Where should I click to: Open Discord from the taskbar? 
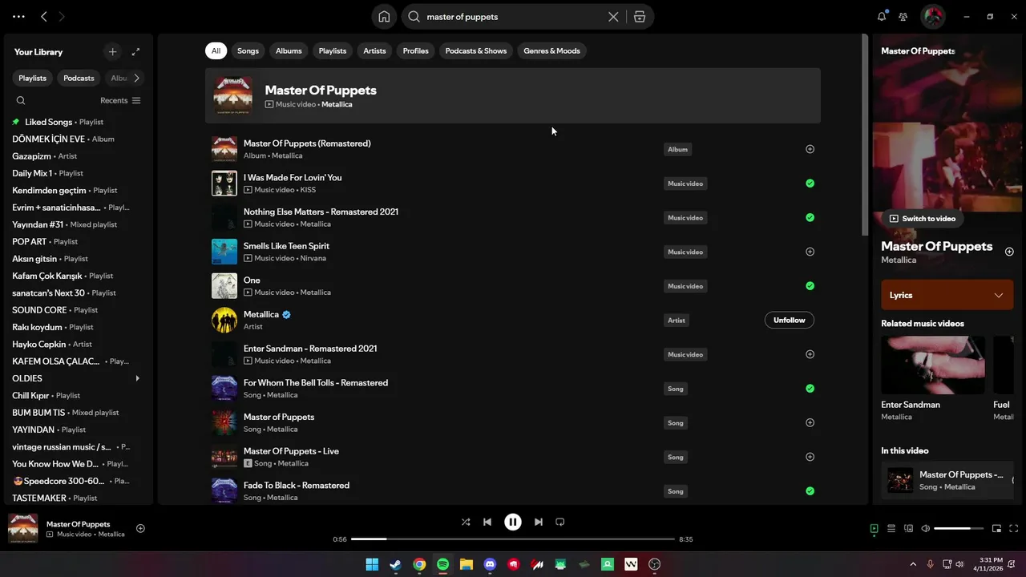490,564
